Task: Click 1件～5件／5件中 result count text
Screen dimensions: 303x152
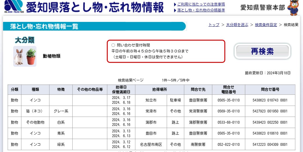Action: pos(176,80)
